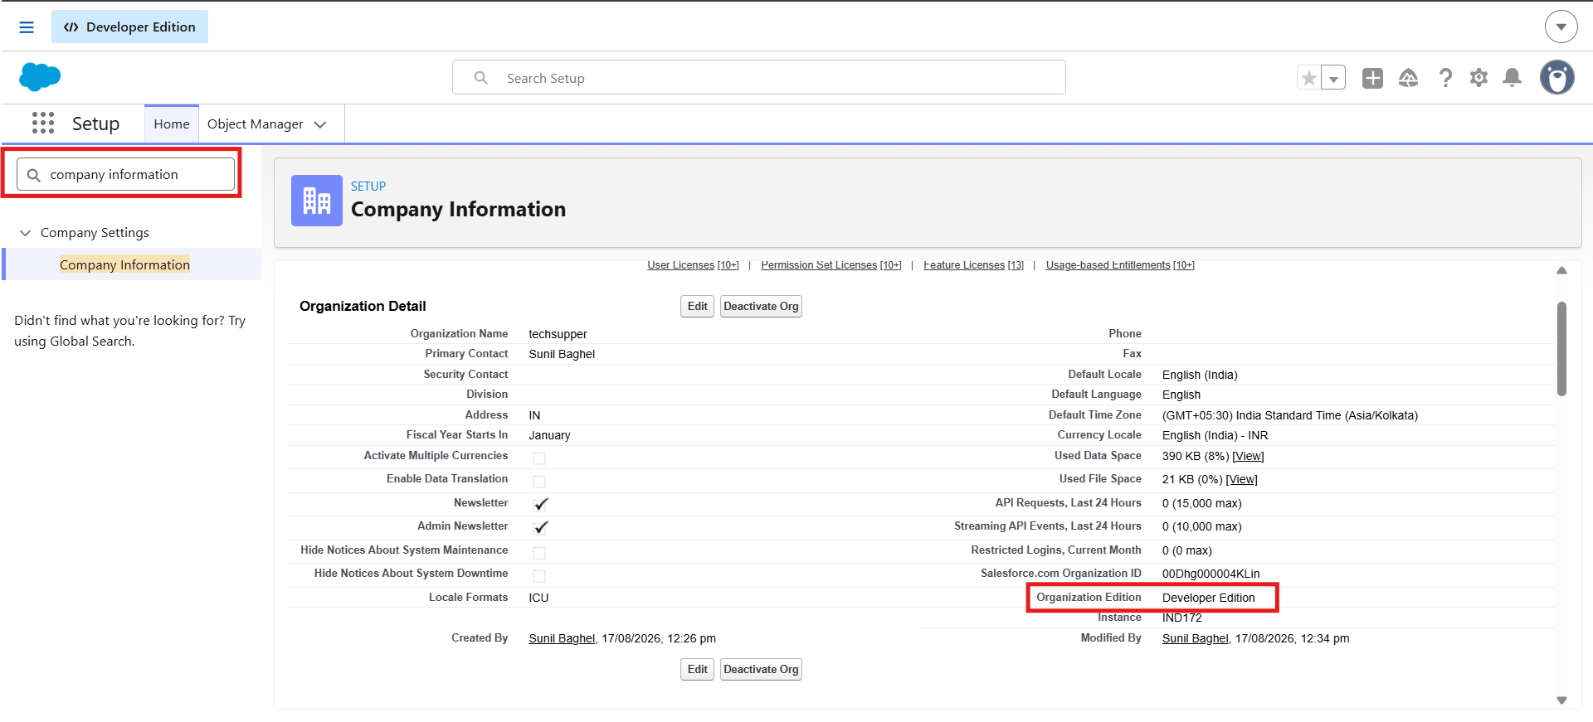Viewport: 1593px width, 722px height.
Task: Click the top Edit button
Action: tap(698, 307)
